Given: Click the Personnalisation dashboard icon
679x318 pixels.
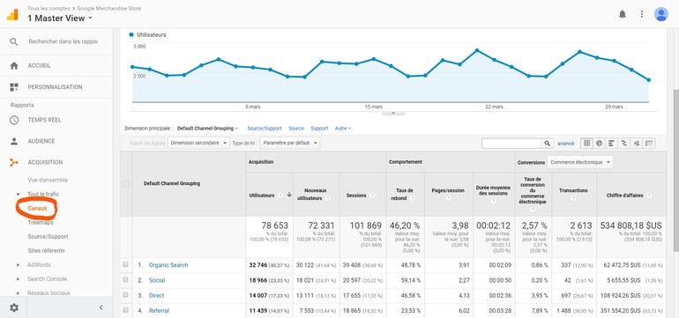Looking at the screenshot, I should [14, 87].
